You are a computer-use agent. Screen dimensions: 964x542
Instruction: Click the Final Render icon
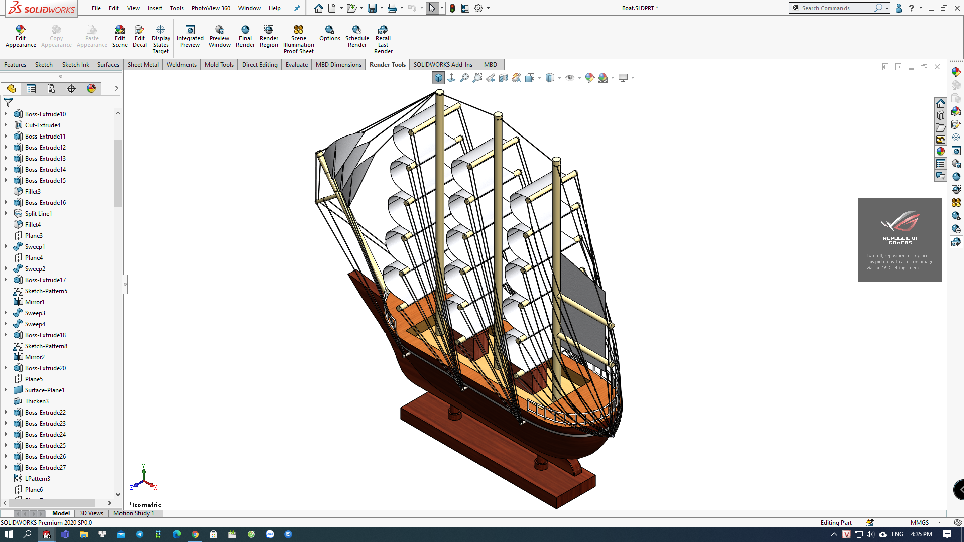pos(245,30)
